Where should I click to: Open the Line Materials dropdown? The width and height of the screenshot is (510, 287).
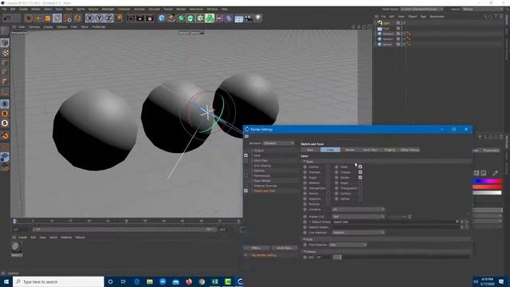pyautogui.click(x=358, y=233)
